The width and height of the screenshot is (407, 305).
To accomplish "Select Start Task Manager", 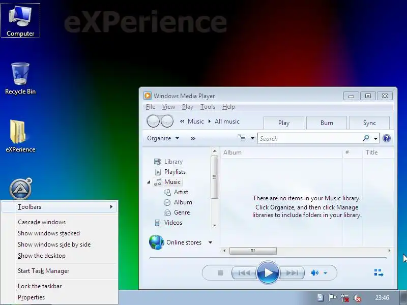I will 44,271.
